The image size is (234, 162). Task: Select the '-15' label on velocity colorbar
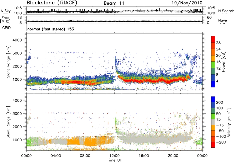point(220,125)
